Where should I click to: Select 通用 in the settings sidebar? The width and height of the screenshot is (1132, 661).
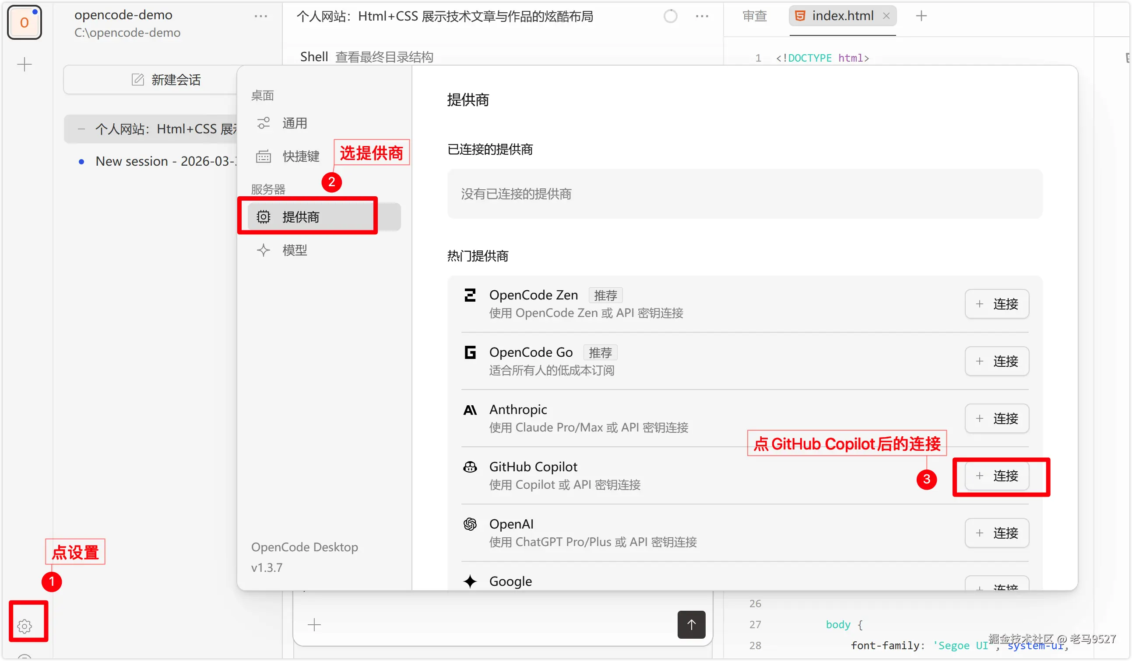coord(294,123)
